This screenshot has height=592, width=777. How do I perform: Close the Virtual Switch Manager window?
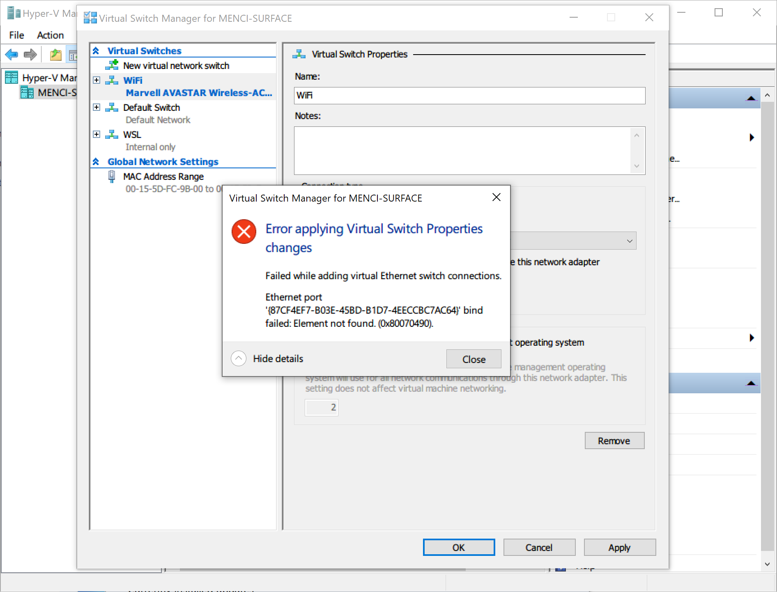point(649,17)
